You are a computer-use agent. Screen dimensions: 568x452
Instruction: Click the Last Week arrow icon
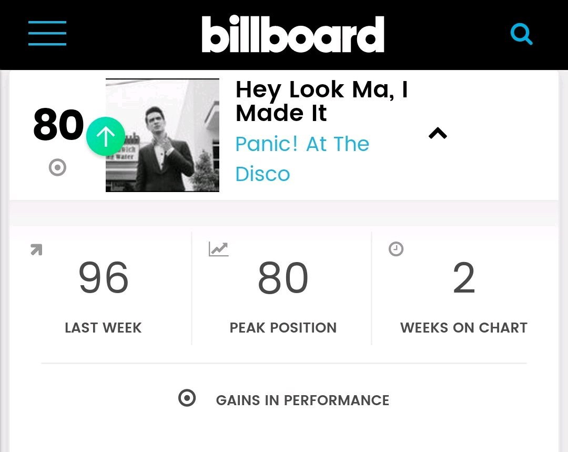tap(36, 250)
